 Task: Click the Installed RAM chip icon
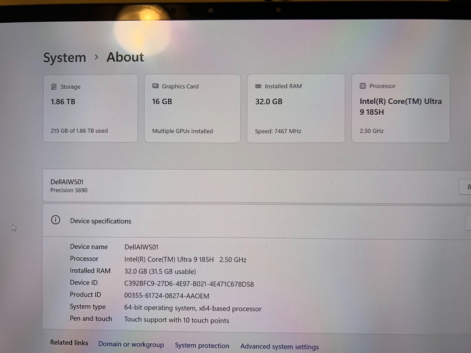pyautogui.click(x=258, y=86)
